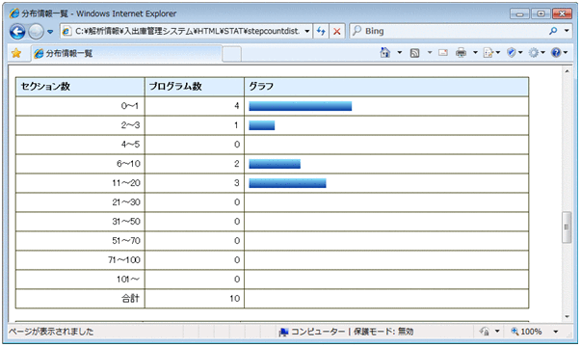The width and height of the screenshot is (581, 347).
Task: Click the 合計 total row label
Action: click(130, 299)
